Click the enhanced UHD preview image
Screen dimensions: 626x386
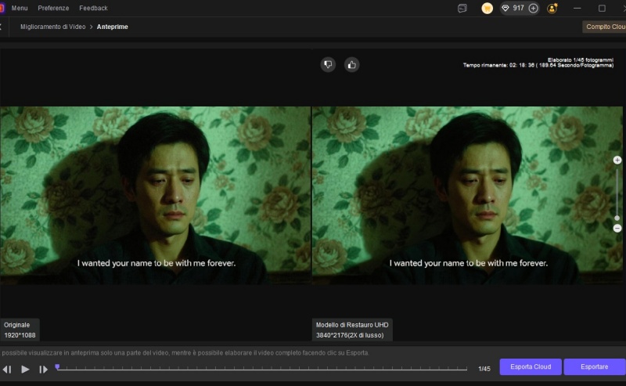click(x=467, y=195)
